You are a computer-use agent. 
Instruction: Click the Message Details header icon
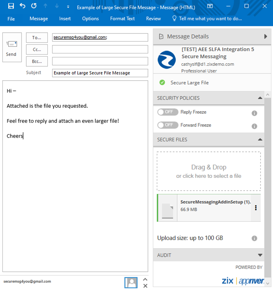point(161,37)
